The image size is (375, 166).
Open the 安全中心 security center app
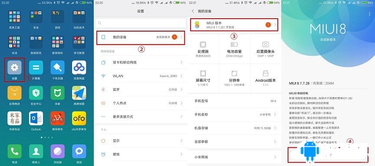click(36, 93)
